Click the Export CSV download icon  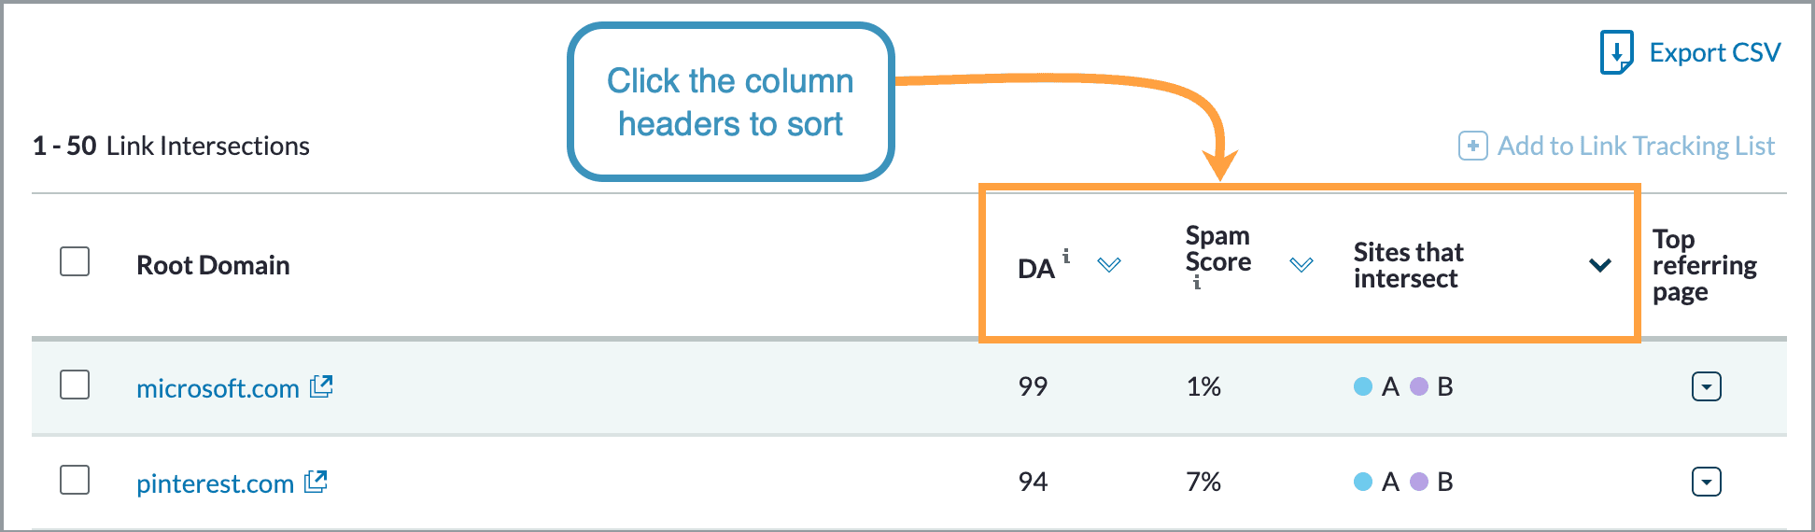point(1616,52)
